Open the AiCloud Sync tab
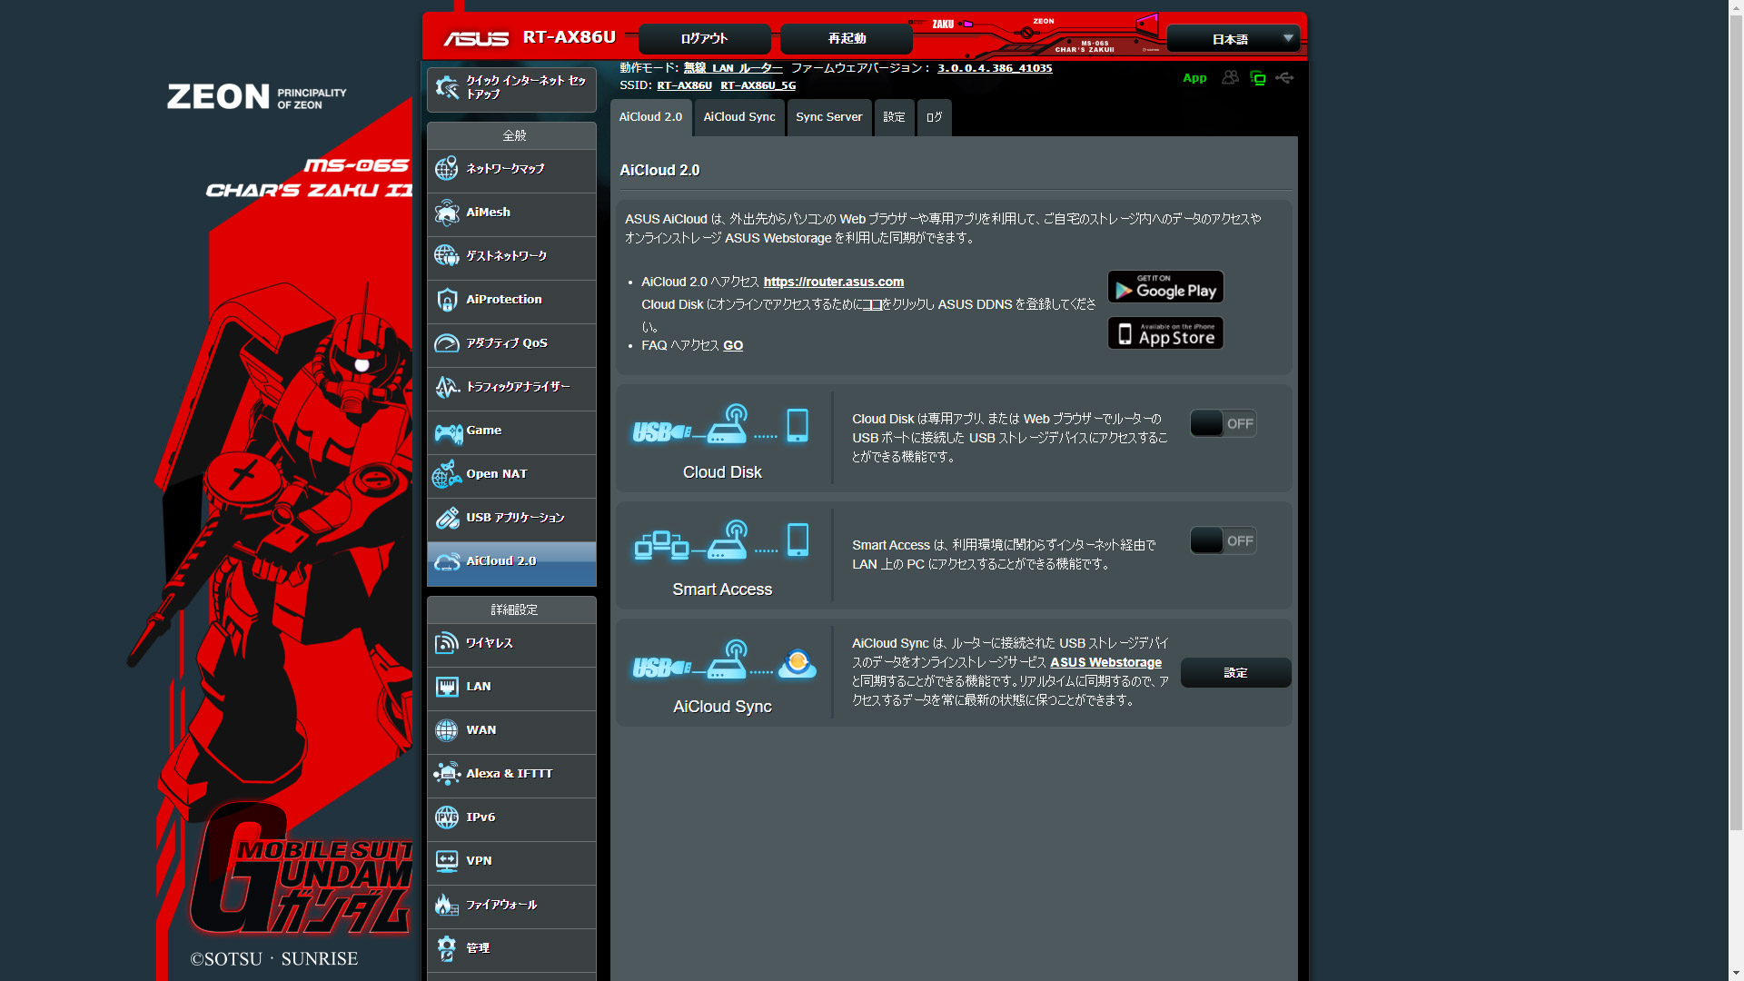The image size is (1744, 981). point(738,117)
